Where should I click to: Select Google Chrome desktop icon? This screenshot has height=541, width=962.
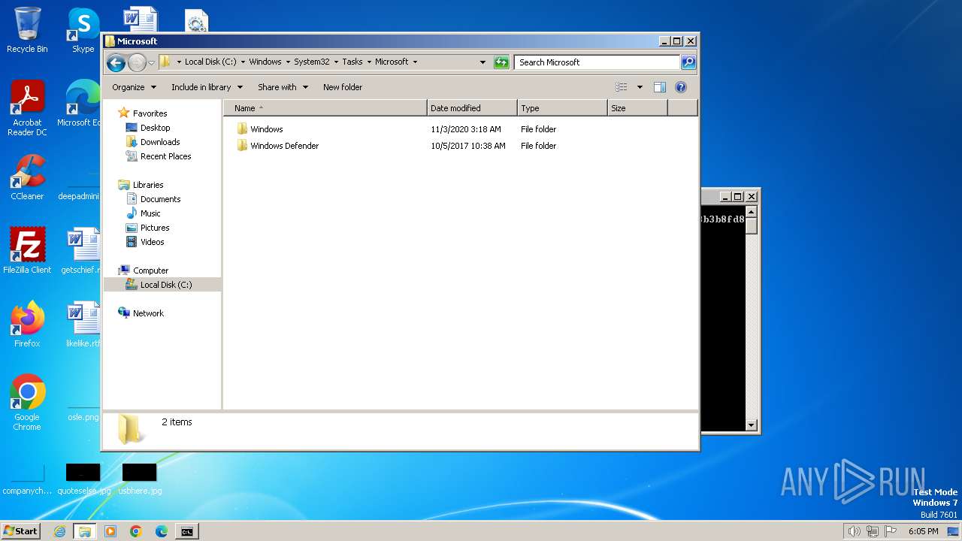(27, 403)
